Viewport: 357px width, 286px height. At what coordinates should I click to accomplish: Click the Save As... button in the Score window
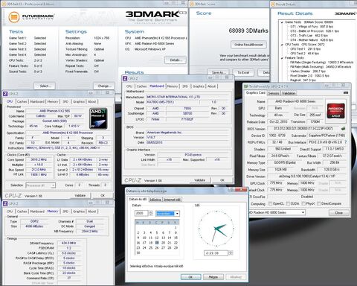(x=218, y=72)
